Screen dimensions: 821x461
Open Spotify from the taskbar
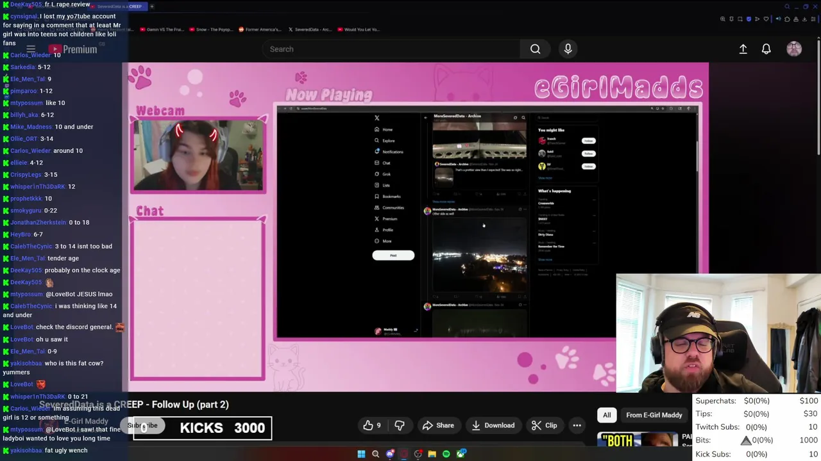pos(446,454)
